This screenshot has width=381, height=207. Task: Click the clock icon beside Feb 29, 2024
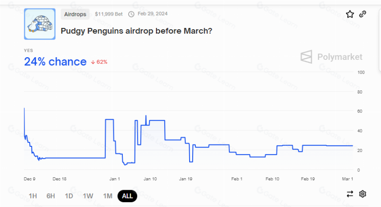point(131,14)
